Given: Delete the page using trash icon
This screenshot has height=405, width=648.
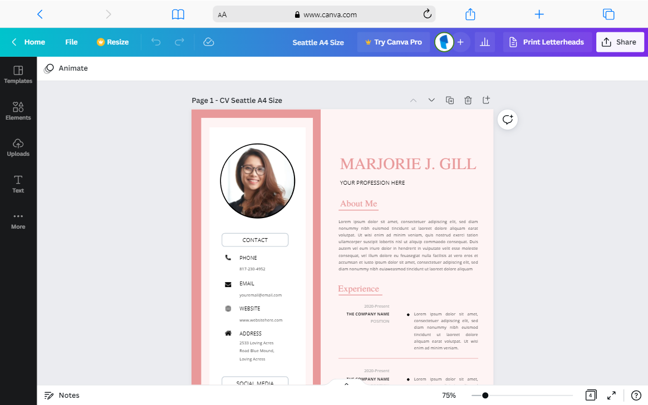Looking at the screenshot, I should click(x=468, y=100).
